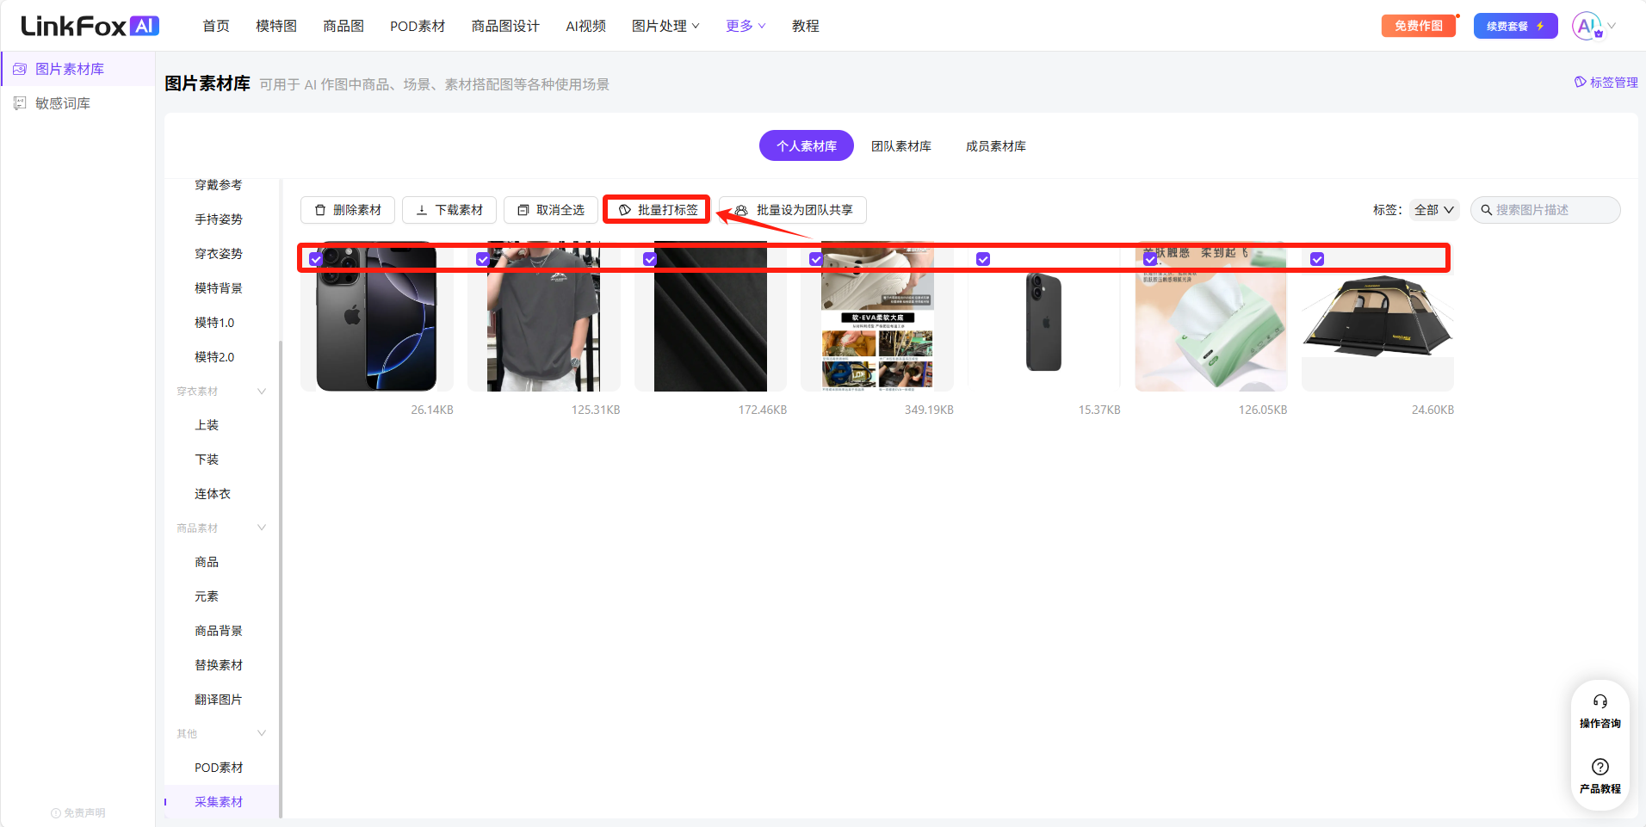This screenshot has height=827, width=1646.
Task: Click the team icon on 批量设为团队共享
Action: point(741,210)
